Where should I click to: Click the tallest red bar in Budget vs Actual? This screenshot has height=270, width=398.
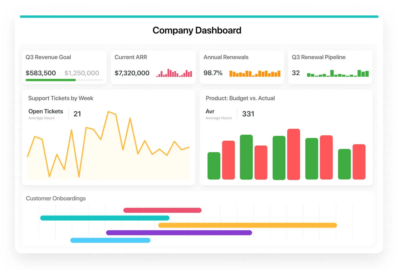[x=293, y=154]
